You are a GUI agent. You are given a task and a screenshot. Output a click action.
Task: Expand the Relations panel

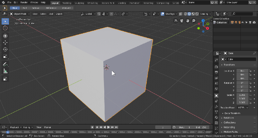229,118
